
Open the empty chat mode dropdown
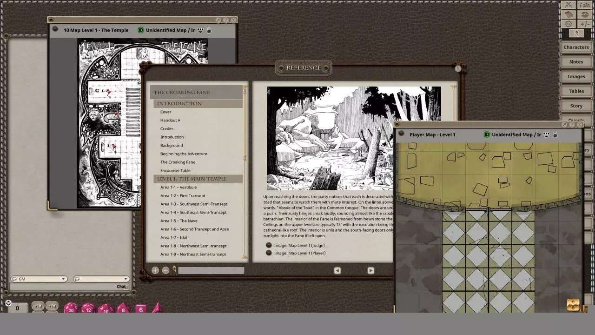tap(101, 279)
